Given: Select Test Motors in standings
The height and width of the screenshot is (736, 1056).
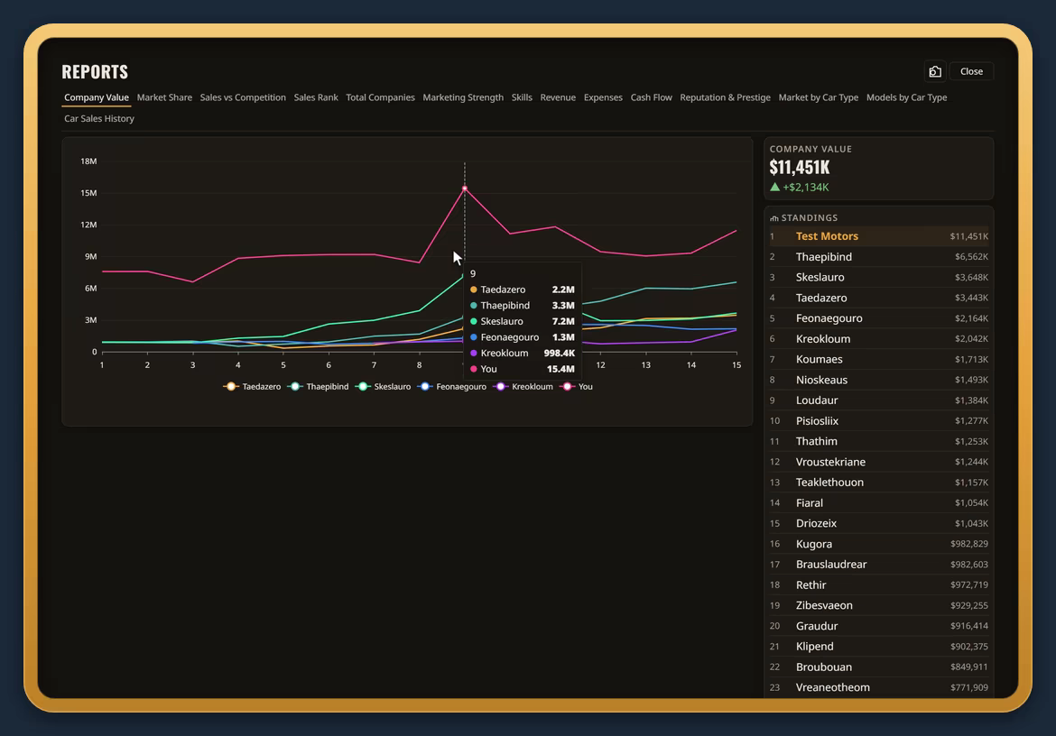Looking at the screenshot, I should coord(879,236).
